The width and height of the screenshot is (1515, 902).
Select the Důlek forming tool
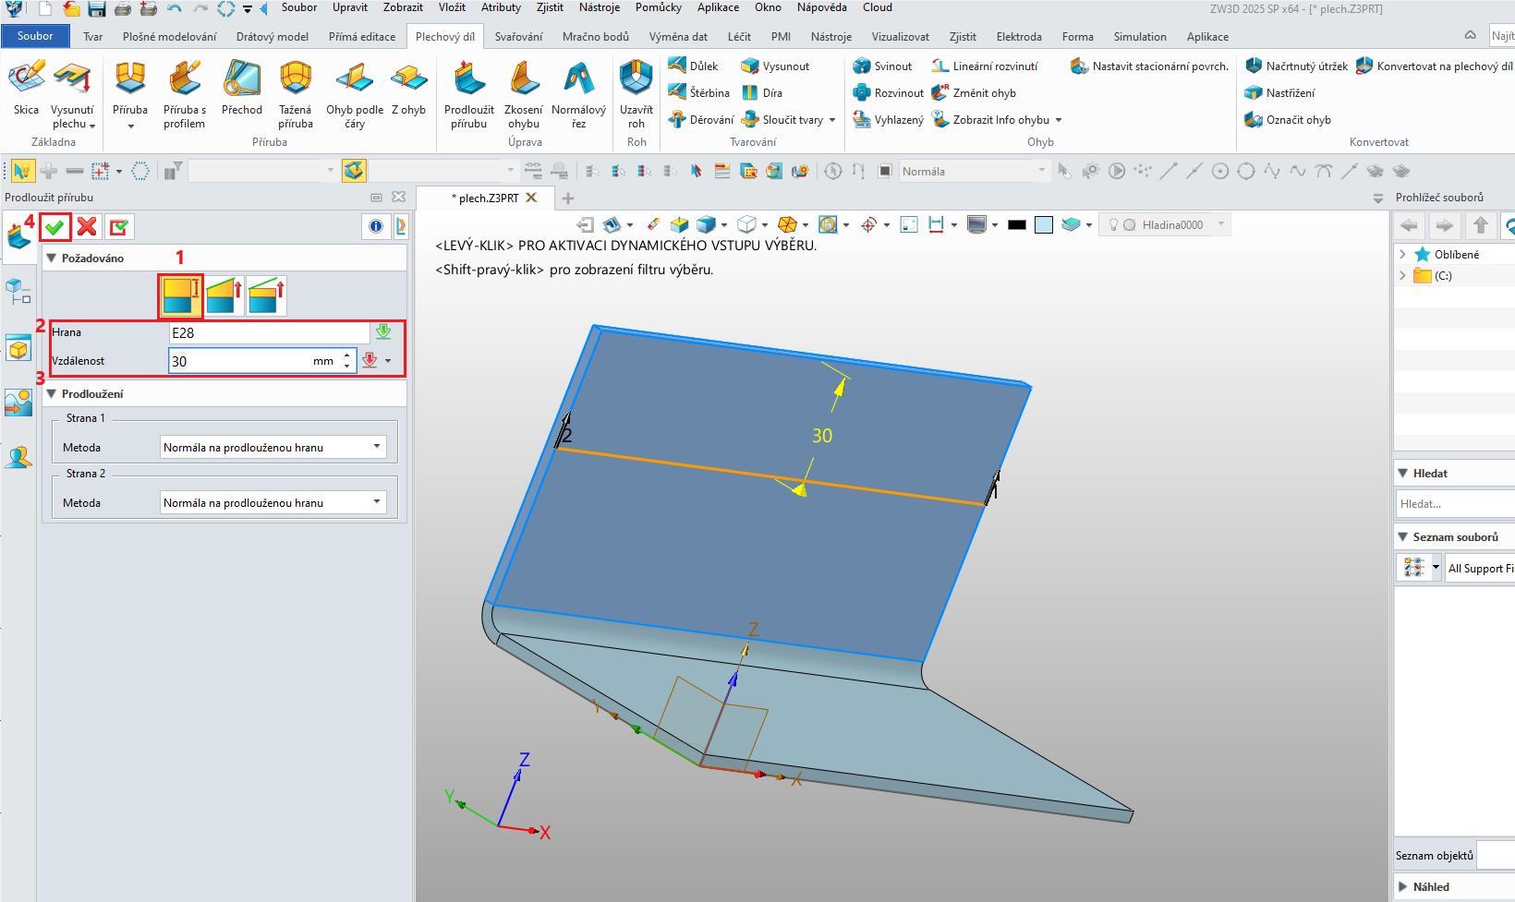[x=694, y=66]
